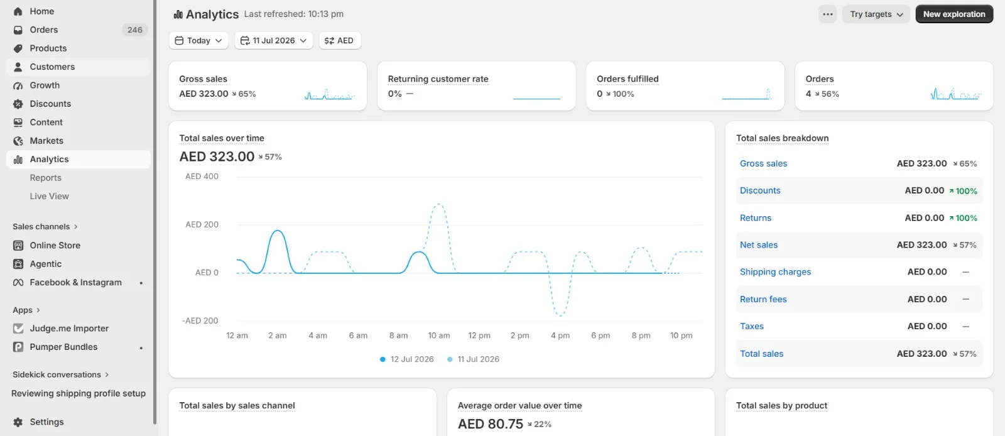1005x436 pixels.
Task: Click the Settings gear icon
Action: point(18,422)
